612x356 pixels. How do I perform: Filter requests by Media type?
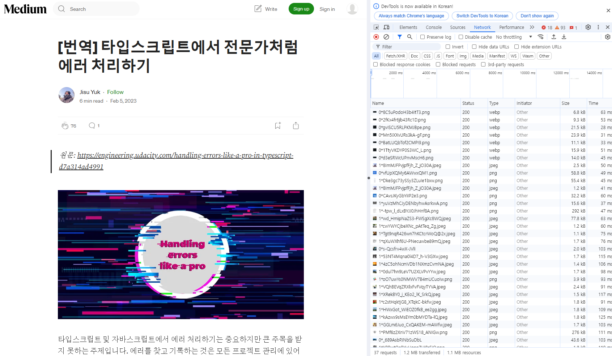point(478,56)
